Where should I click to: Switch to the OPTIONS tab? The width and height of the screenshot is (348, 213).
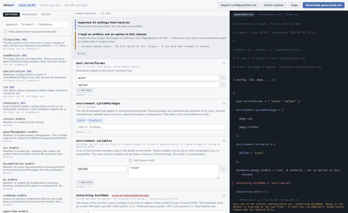11,14
